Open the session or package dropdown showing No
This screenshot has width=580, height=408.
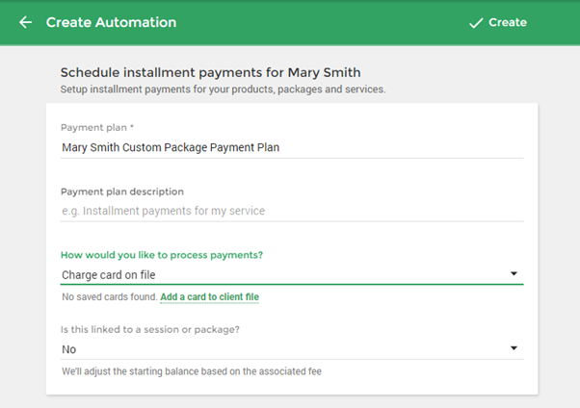(x=292, y=349)
